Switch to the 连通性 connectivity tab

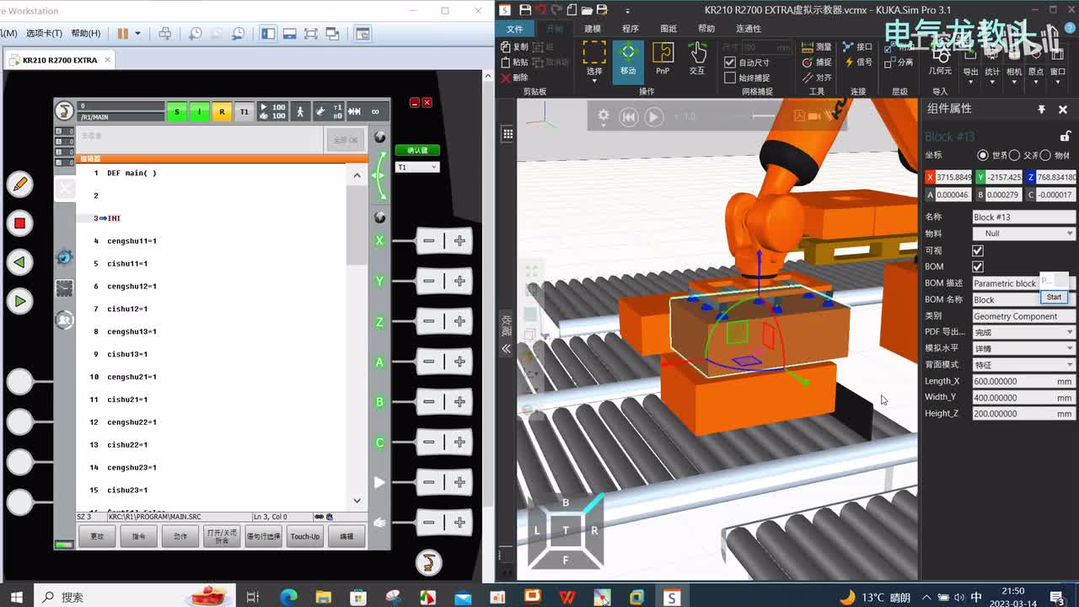[749, 29]
